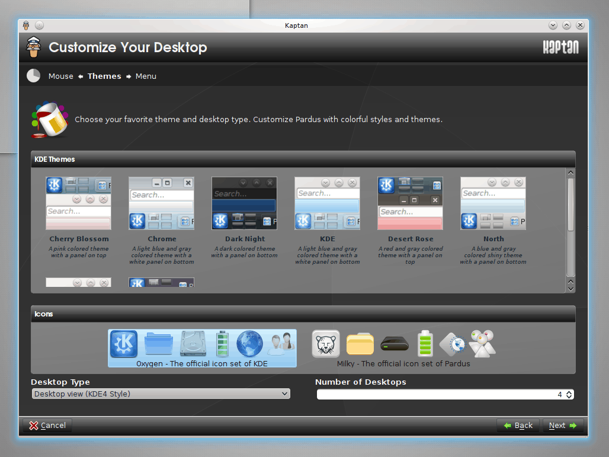Click the Menu step in breadcrumb
This screenshot has height=457, width=609.
point(146,76)
